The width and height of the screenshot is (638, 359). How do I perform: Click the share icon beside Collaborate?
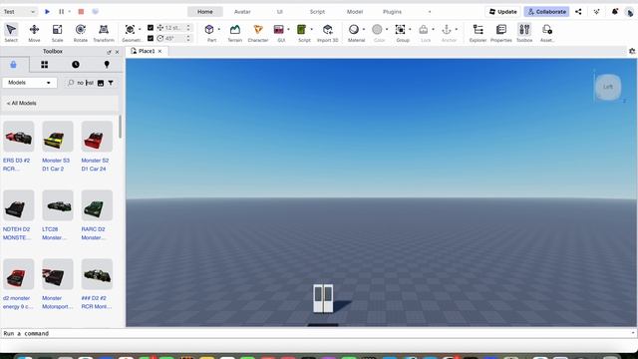pos(578,12)
